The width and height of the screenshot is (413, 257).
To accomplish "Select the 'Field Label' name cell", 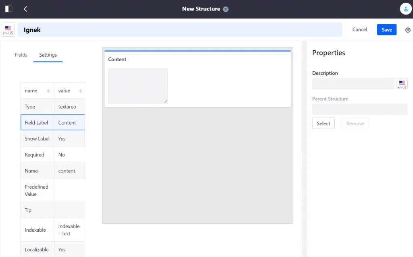I will [x=37, y=122].
